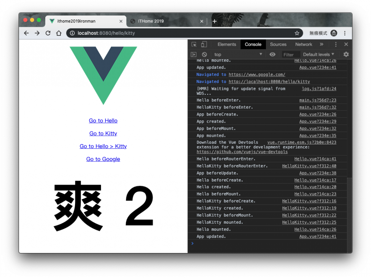Viewport: 371px width, 278px height.
Task: Click the console Filter input
Action: 291,55
